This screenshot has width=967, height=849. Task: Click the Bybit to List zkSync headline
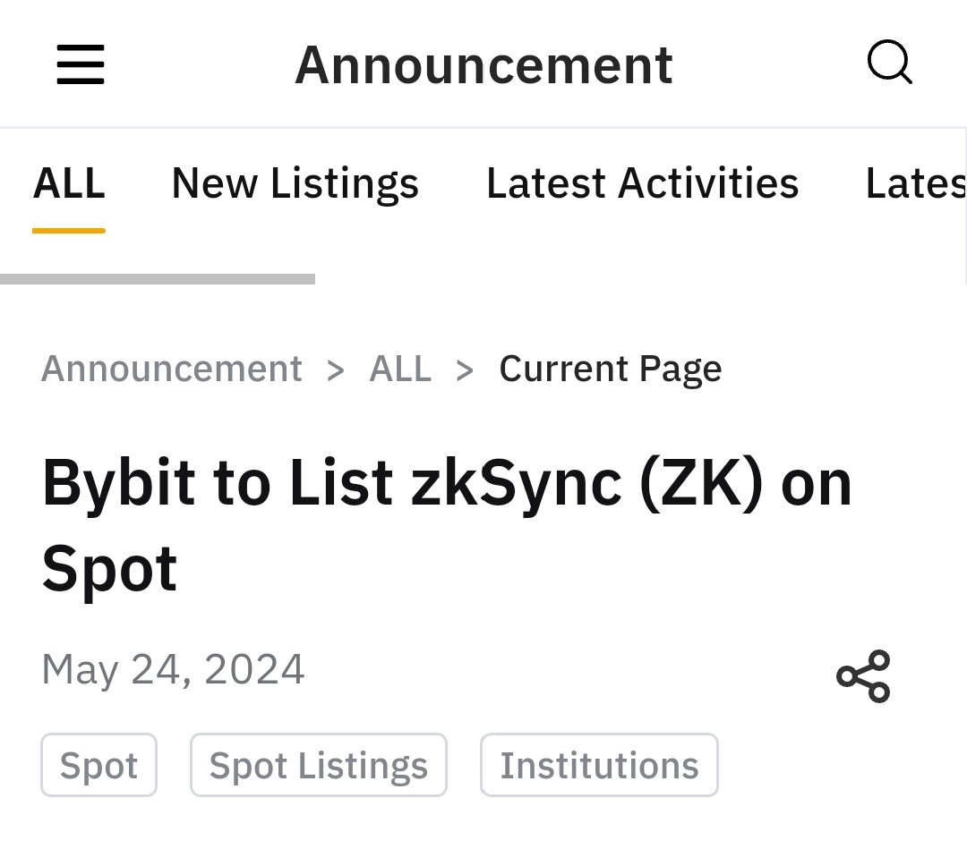pyautogui.click(x=447, y=525)
